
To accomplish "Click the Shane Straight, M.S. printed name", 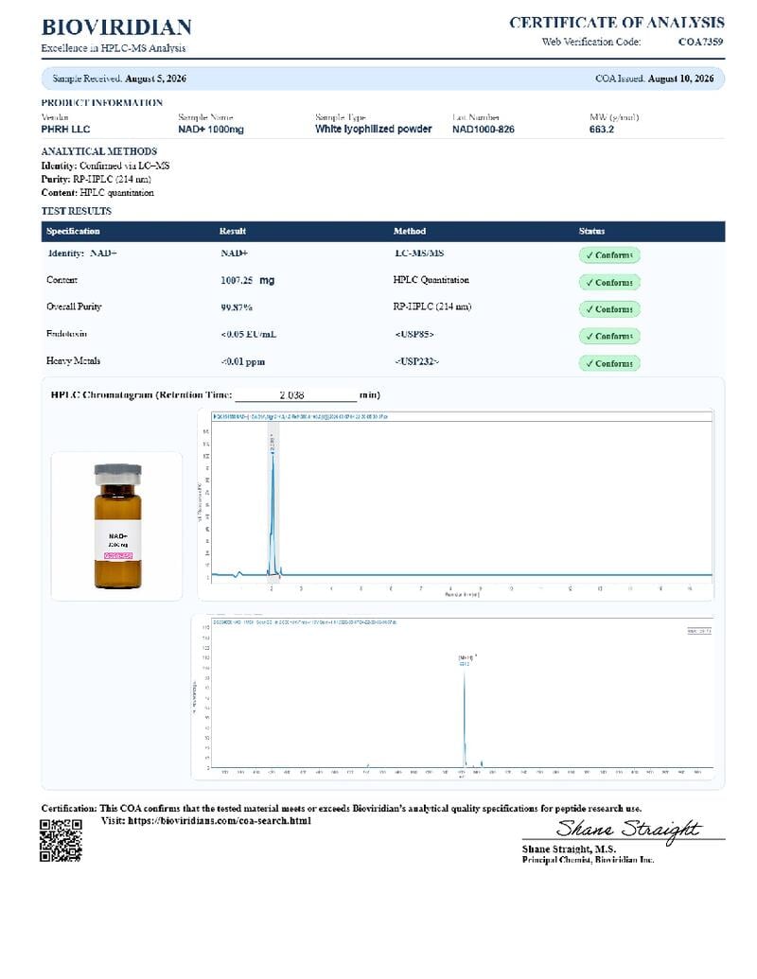I will point(569,849).
